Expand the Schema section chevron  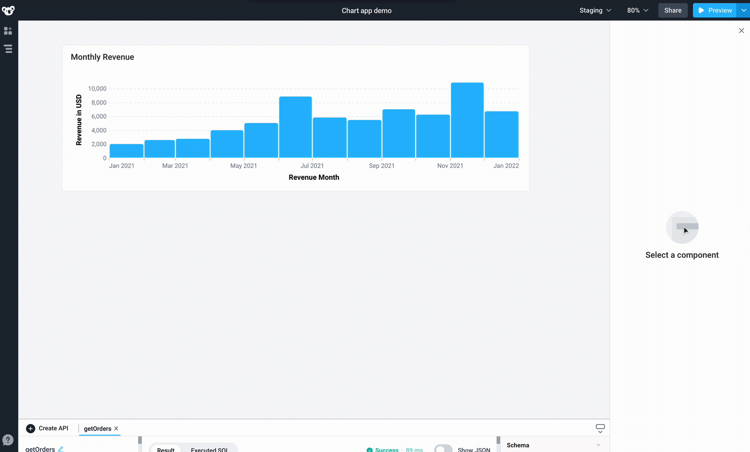(598, 445)
